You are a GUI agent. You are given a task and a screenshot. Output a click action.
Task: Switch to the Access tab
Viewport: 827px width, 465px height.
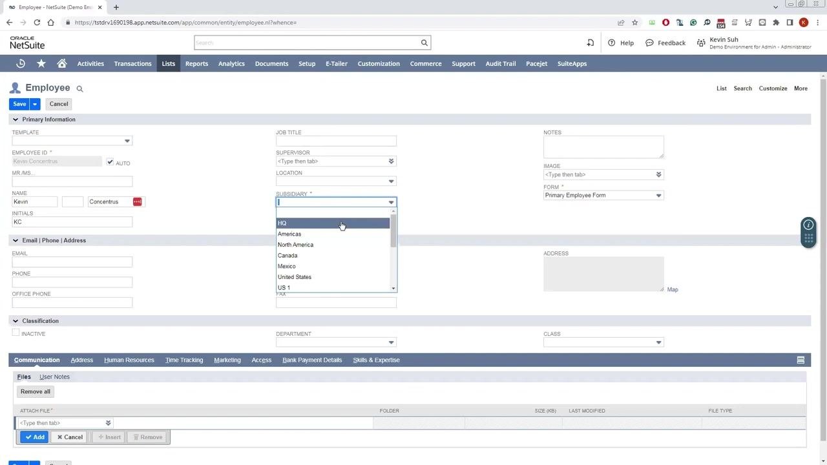tap(262, 360)
